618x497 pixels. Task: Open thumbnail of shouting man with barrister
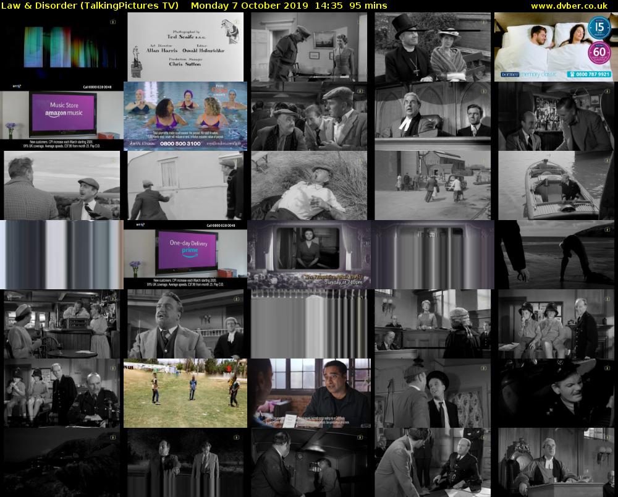(x=185, y=324)
